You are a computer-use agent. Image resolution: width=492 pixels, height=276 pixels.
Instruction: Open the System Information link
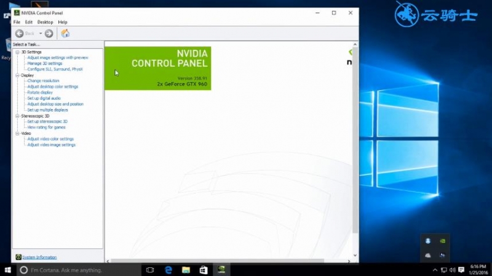click(x=39, y=257)
